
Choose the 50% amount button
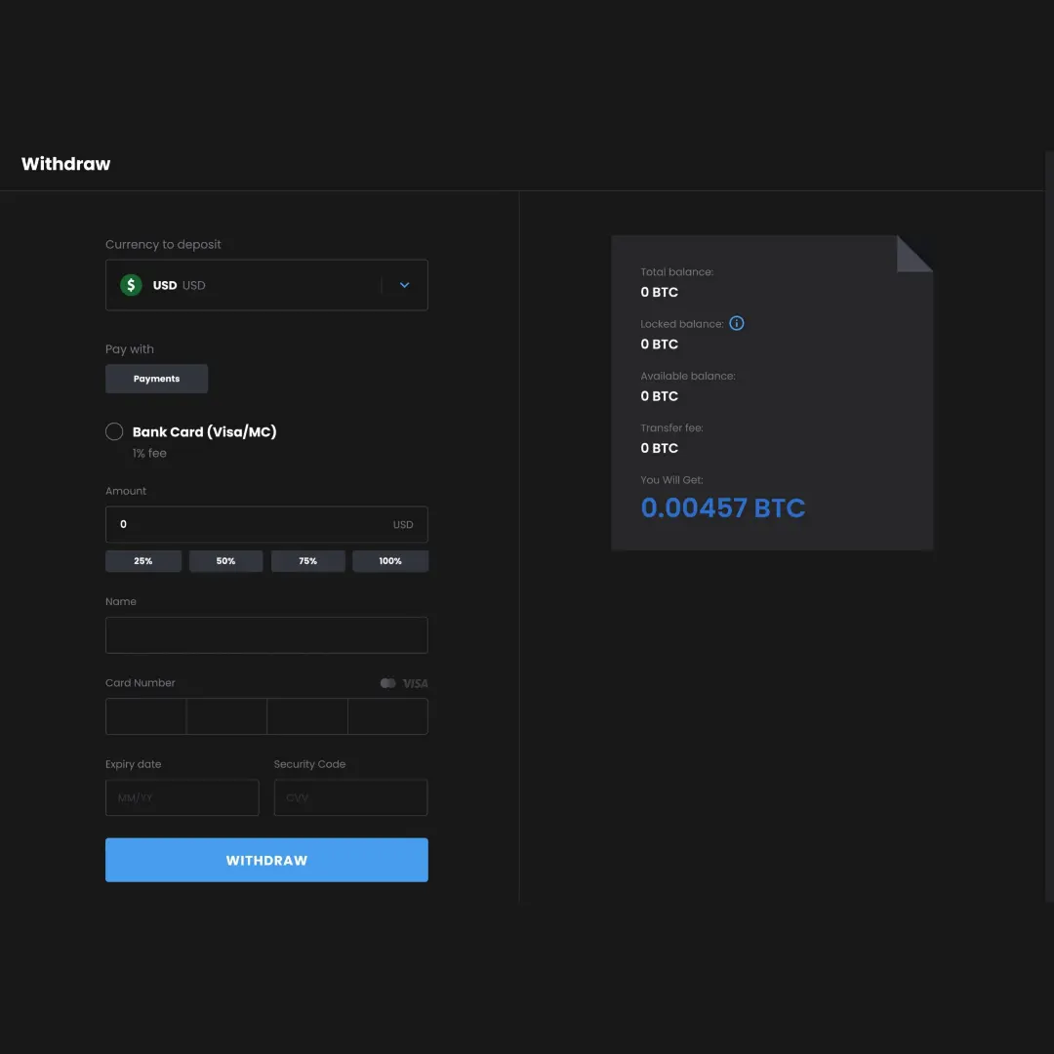pyautogui.click(x=225, y=561)
